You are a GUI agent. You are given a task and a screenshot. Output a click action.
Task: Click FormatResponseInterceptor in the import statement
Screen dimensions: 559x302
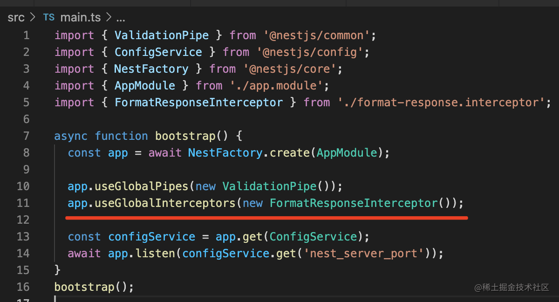point(198,103)
